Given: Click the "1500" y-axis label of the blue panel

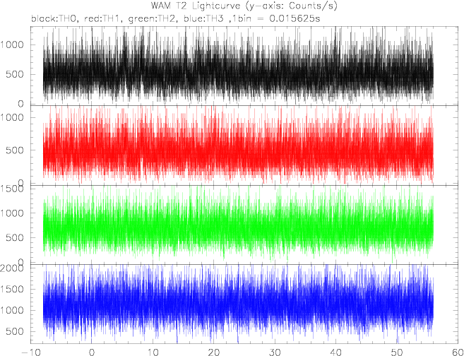Looking at the screenshot, I should tap(13, 289).
